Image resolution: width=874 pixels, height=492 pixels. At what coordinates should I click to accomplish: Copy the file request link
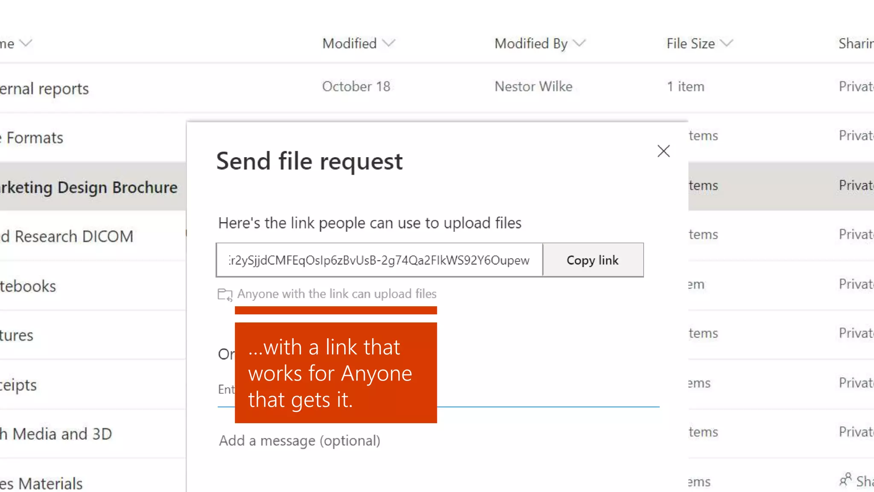coord(593,260)
